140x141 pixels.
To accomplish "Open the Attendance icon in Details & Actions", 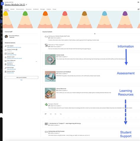I will 6,64.
